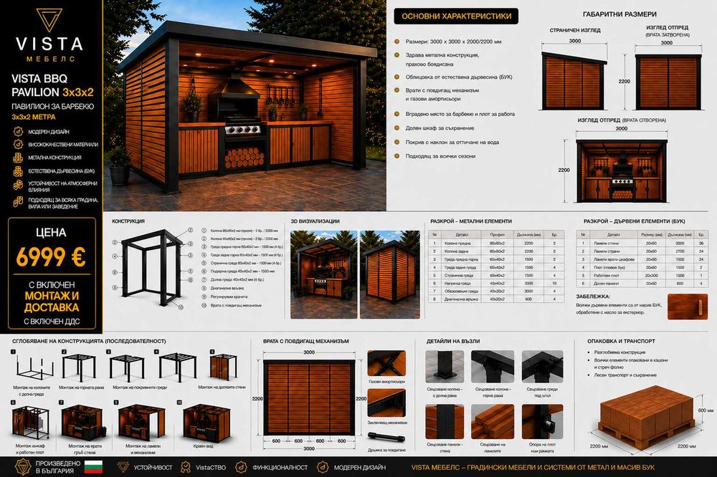Open the "Изглед отпред (врата отворена)" drawing
The width and height of the screenshot is (717, 477).
(622, 171)
